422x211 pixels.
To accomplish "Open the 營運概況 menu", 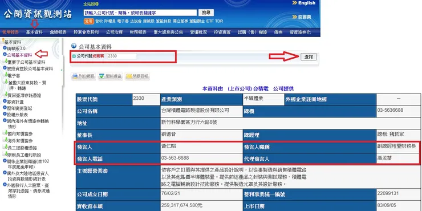I will [198, 33].
